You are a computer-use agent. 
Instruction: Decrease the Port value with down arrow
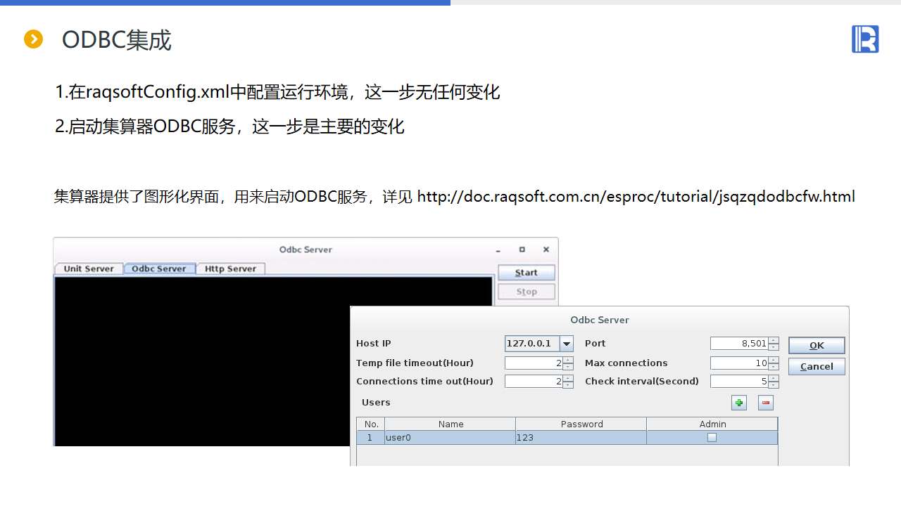coord(774,346)
